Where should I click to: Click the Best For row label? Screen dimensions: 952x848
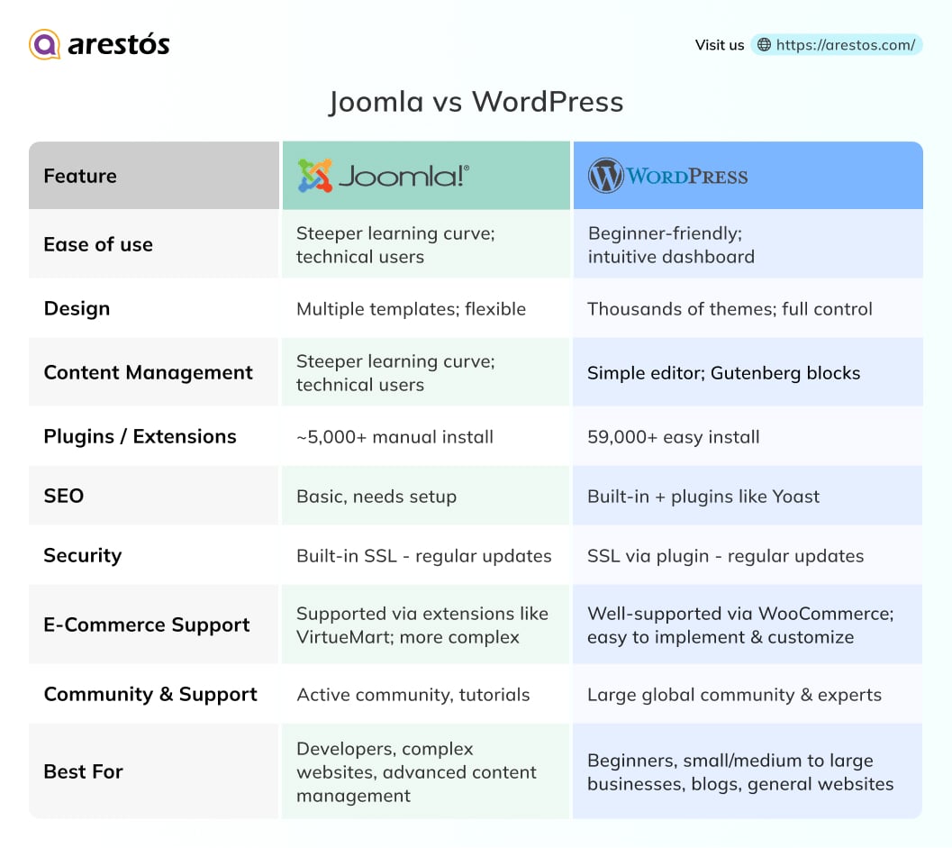[83, 771]
